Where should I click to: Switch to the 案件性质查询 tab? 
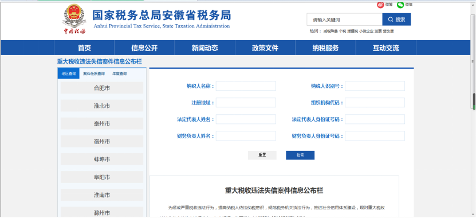(94, 73)
